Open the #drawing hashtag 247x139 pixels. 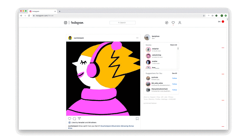pyautogui.click(x=125, y=126)
